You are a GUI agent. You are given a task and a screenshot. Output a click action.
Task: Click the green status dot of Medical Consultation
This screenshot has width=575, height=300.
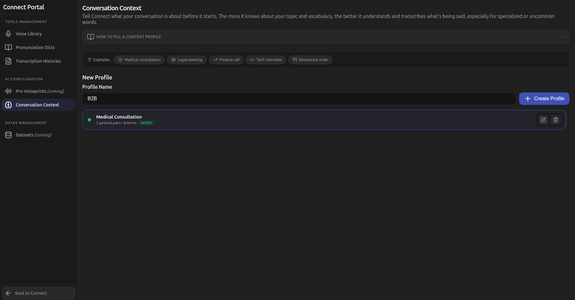pos(89,120)
